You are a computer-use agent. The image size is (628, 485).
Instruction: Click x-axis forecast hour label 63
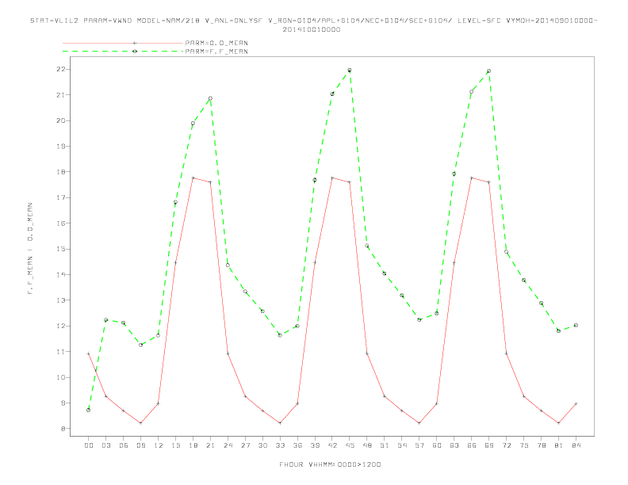coord(454,445)
